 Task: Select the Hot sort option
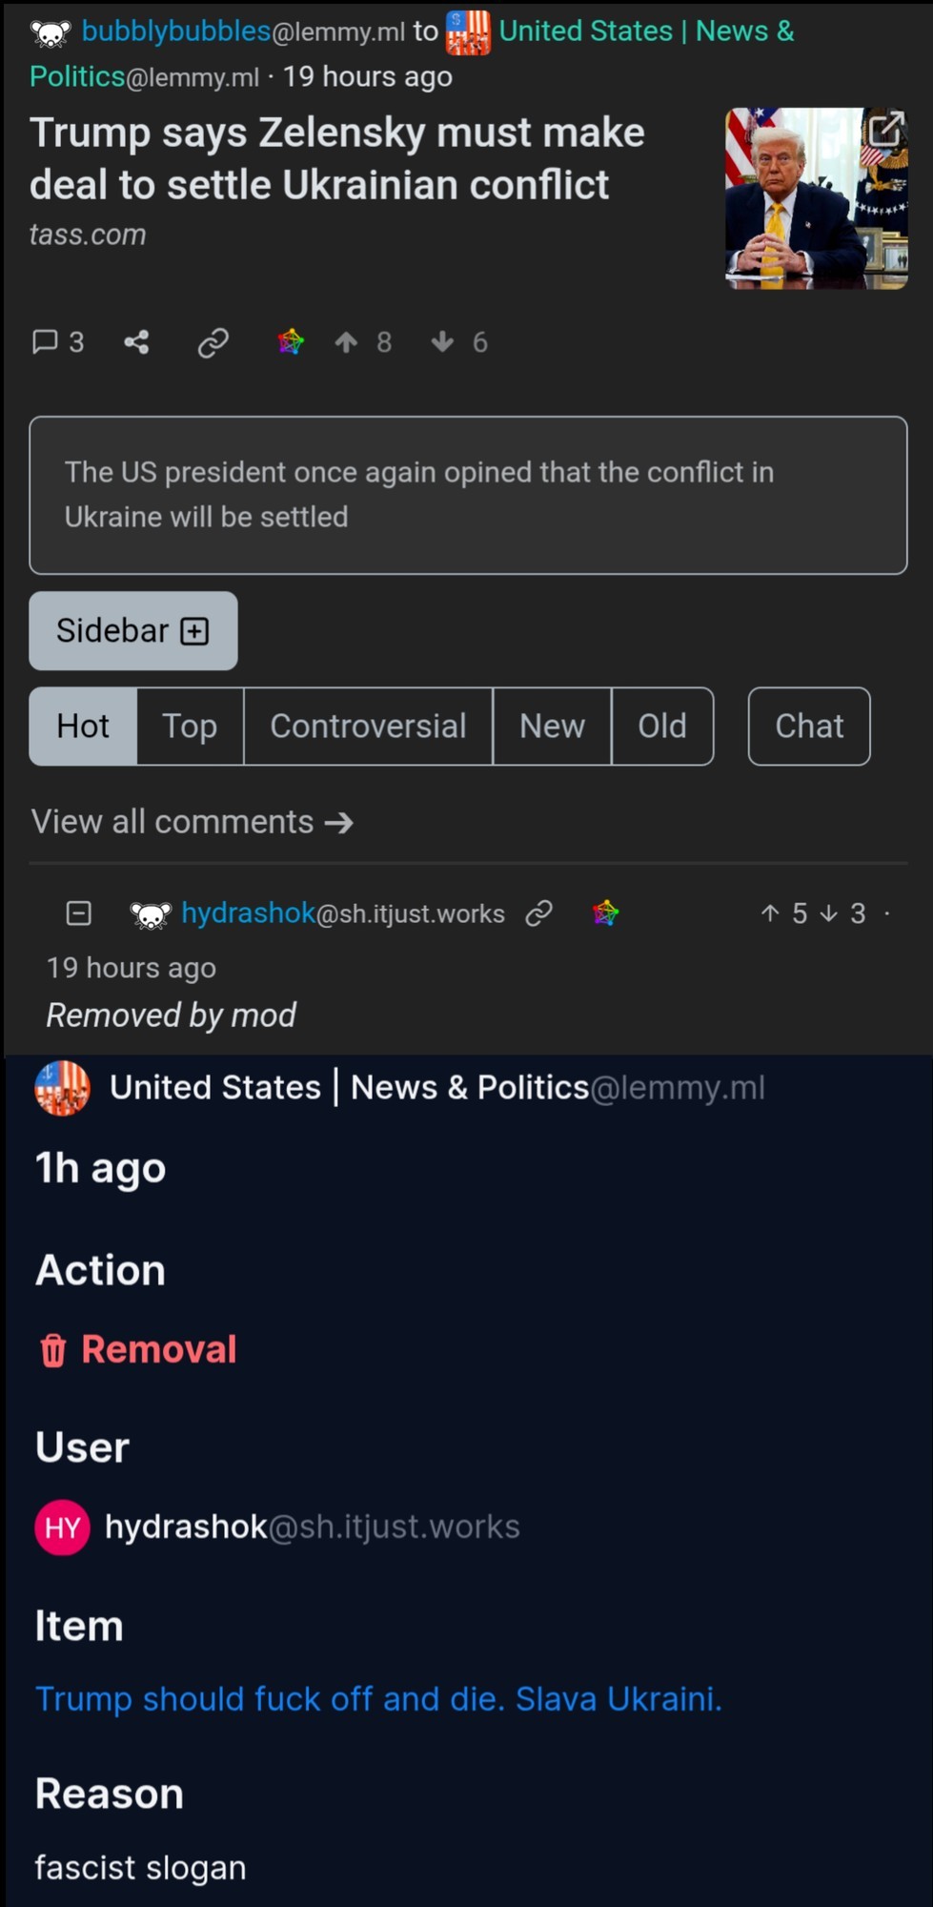point(83,726)
